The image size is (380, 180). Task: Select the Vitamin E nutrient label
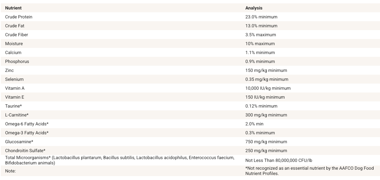(x=15, y=97)
